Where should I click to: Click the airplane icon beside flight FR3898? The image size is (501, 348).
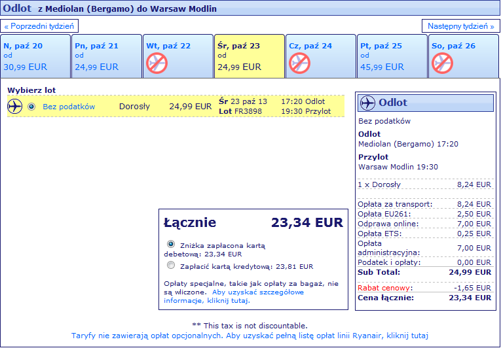coord(14,107)
